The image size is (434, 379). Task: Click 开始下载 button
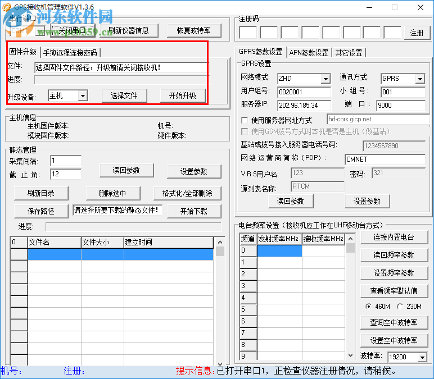(x=194, y=211)
